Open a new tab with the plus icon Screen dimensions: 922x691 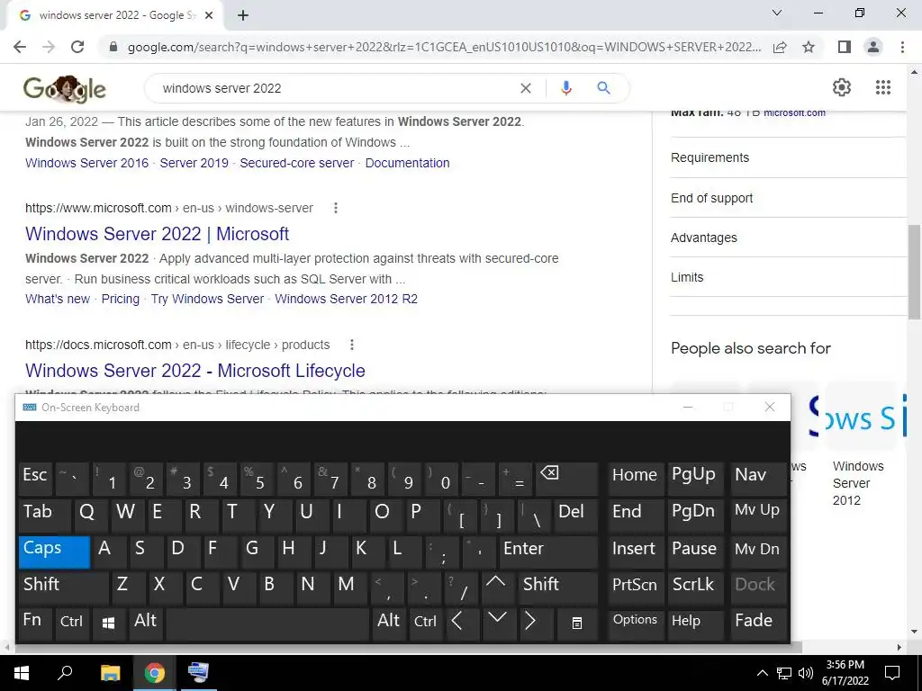[x=243, y=15]
